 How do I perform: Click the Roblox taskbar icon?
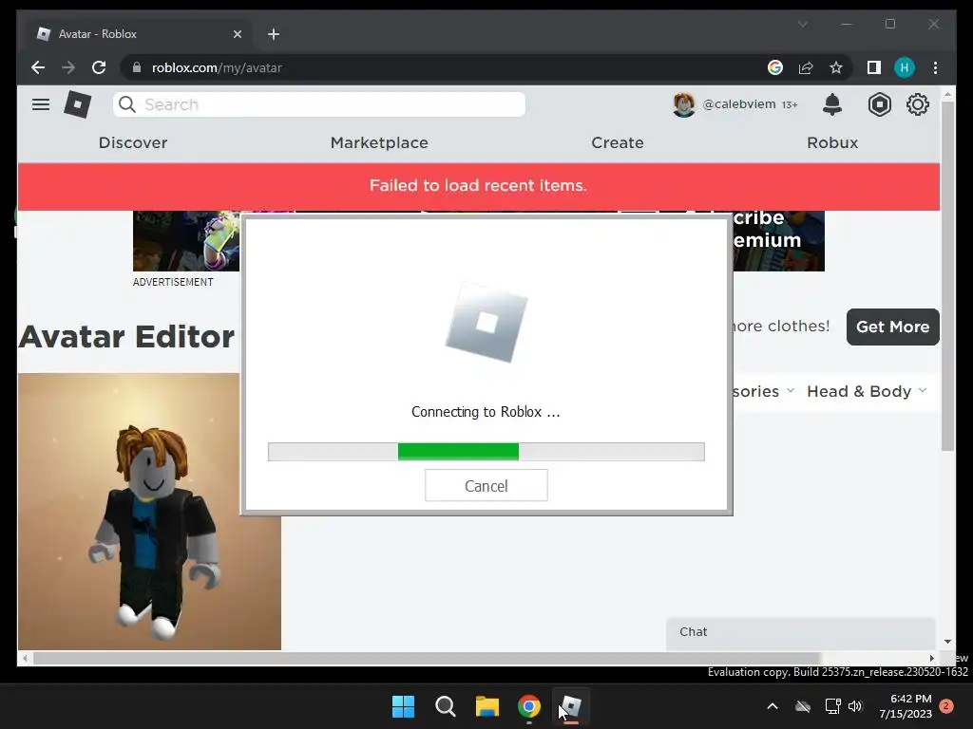pyautogui.click(x=570, y=706)
